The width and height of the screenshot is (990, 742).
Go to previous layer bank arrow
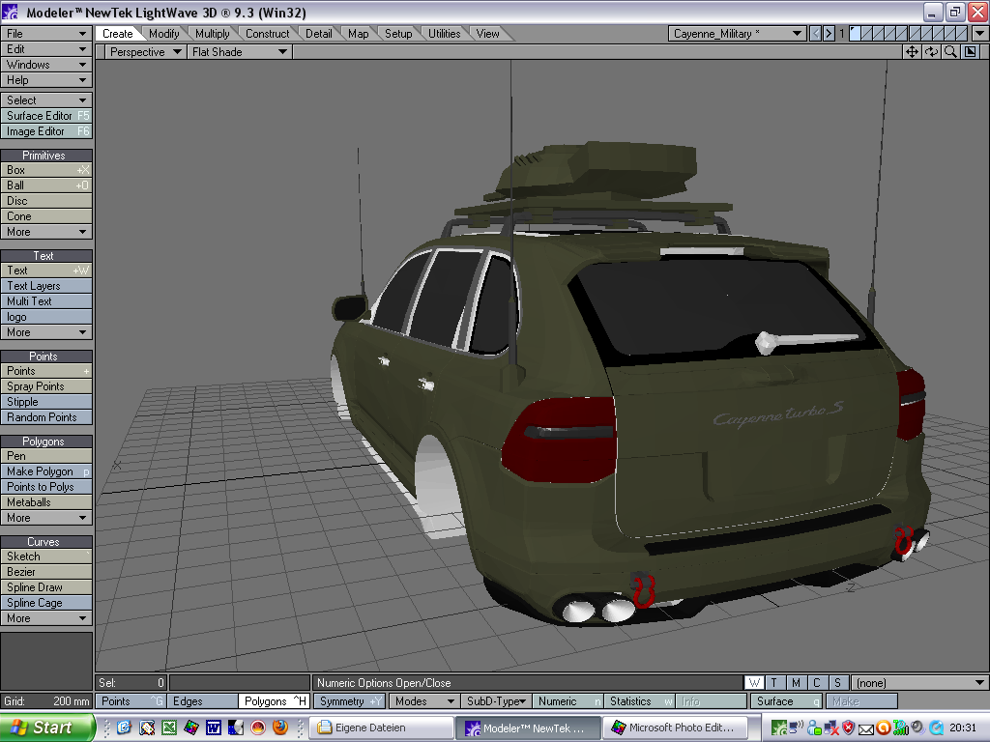(815, 34)
